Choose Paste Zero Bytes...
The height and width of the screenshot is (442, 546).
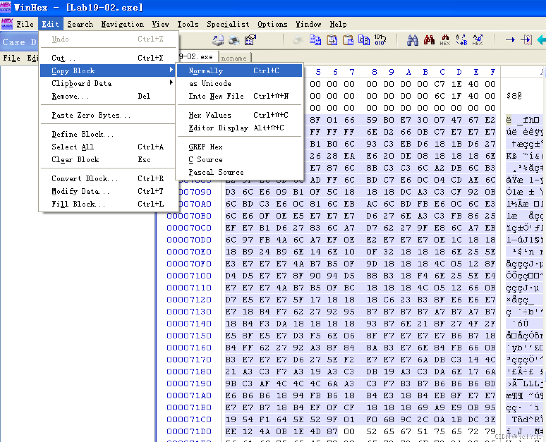(x=108, y=115)
